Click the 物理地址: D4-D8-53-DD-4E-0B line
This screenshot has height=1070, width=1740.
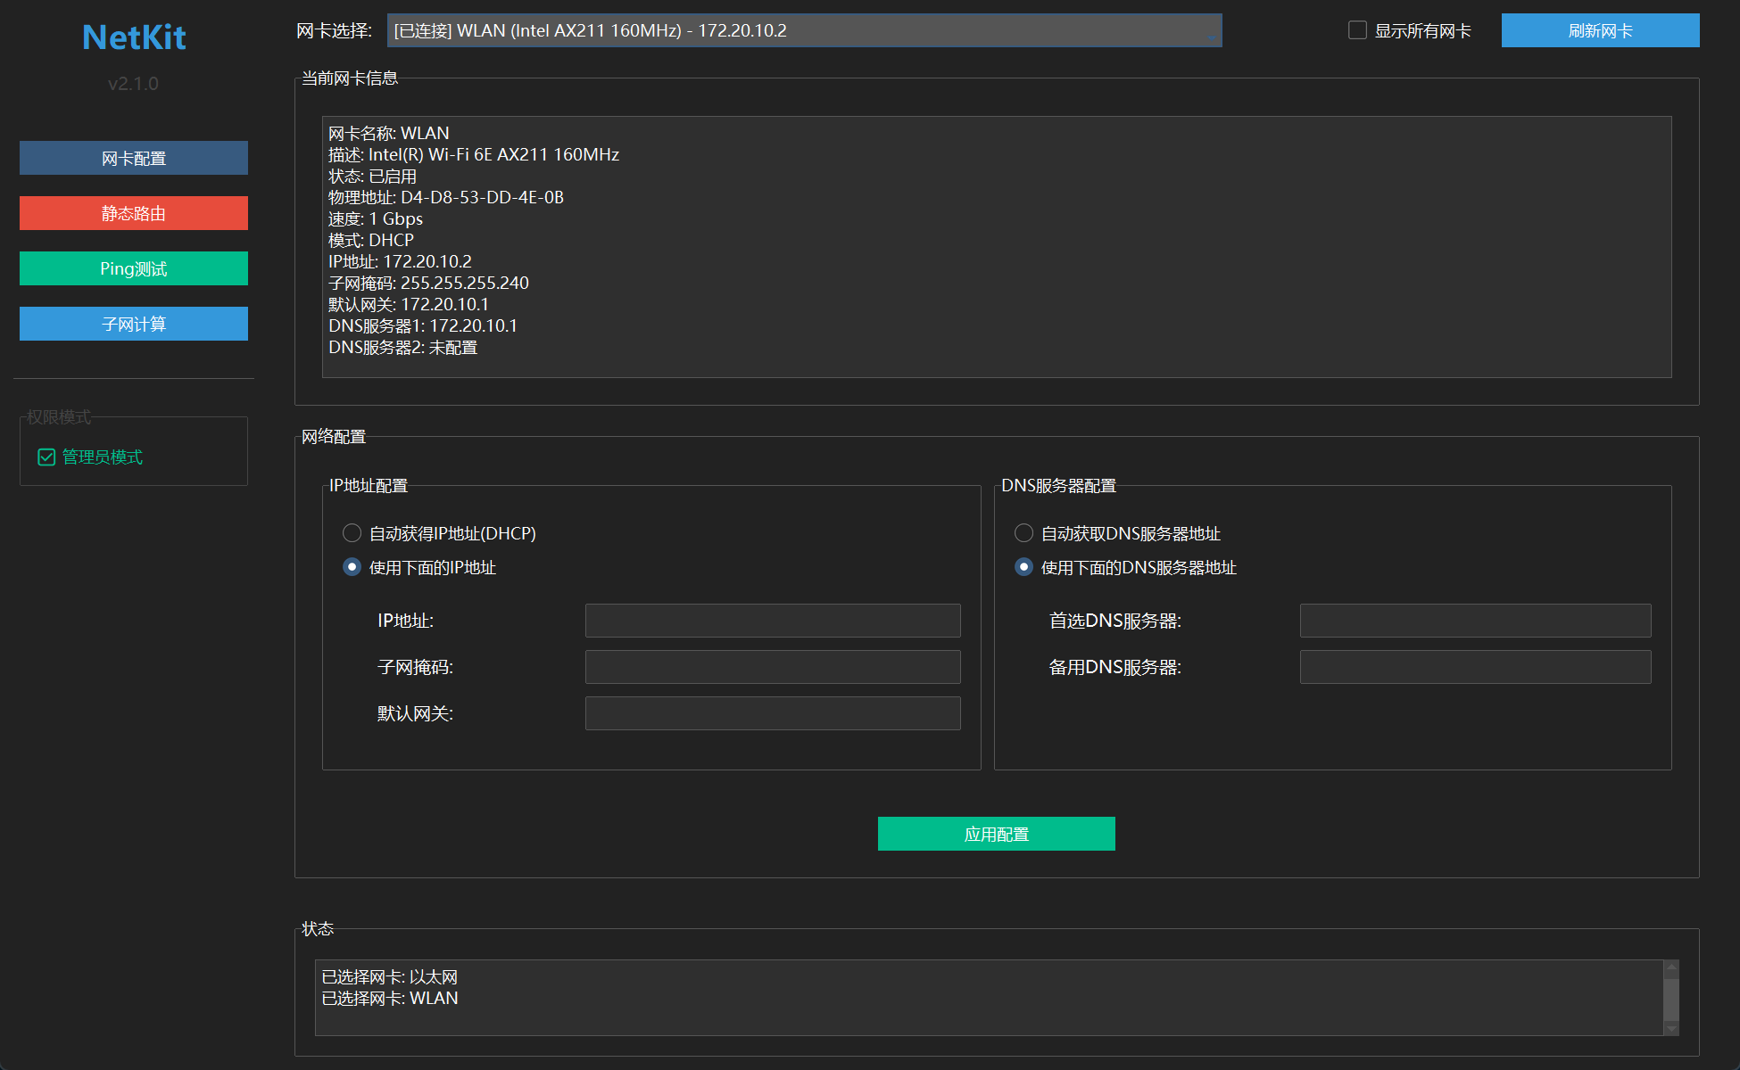(446, 197)
